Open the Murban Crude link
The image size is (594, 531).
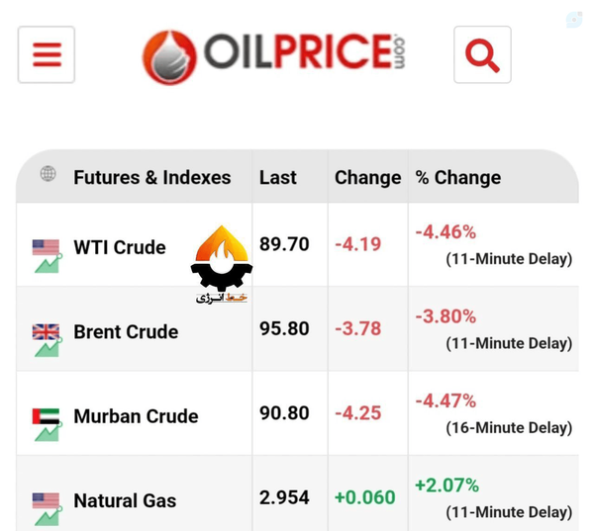136,416
